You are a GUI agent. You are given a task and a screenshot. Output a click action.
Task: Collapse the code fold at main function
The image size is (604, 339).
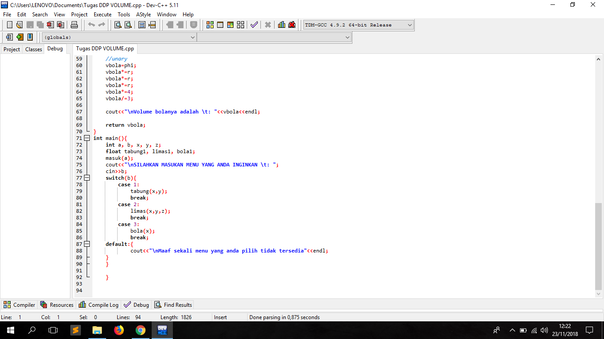[x=87, y=138]
